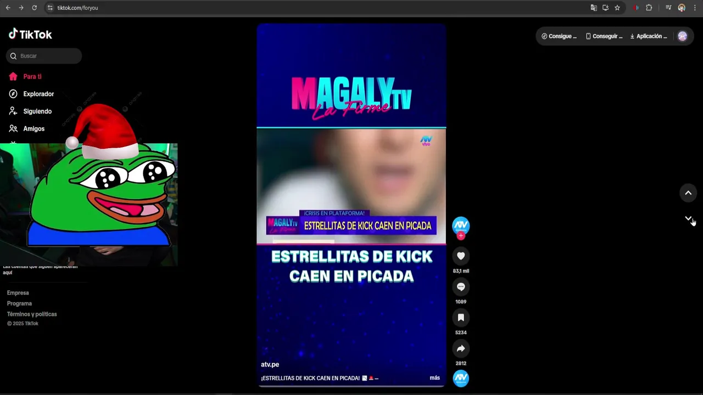Share video with arrow icon

point(461,348)
